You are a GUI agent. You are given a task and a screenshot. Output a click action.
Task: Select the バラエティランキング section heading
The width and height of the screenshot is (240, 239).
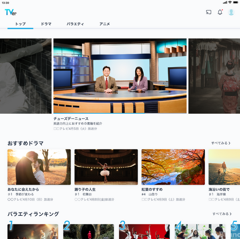(33, 214)
